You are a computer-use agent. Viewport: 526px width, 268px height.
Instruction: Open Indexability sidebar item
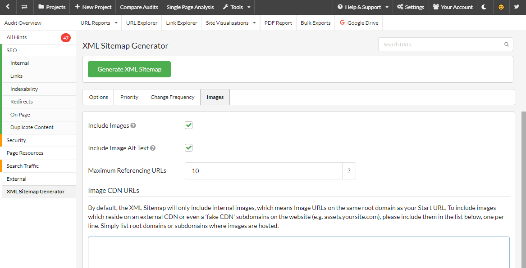pyautogui.click(x=39, y=89)
